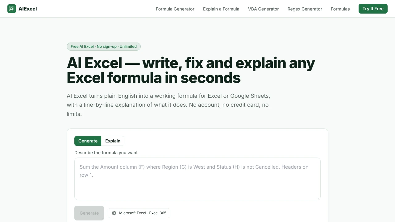Click the green fx logo icon

[12, 9]
